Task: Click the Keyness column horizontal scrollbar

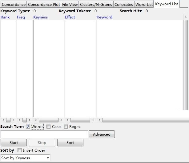Action: coord(48,120)
